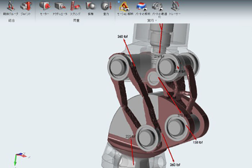Screen dimensions: 252x168
Task: Pick the 225 lbf force label
Action: 130,136
